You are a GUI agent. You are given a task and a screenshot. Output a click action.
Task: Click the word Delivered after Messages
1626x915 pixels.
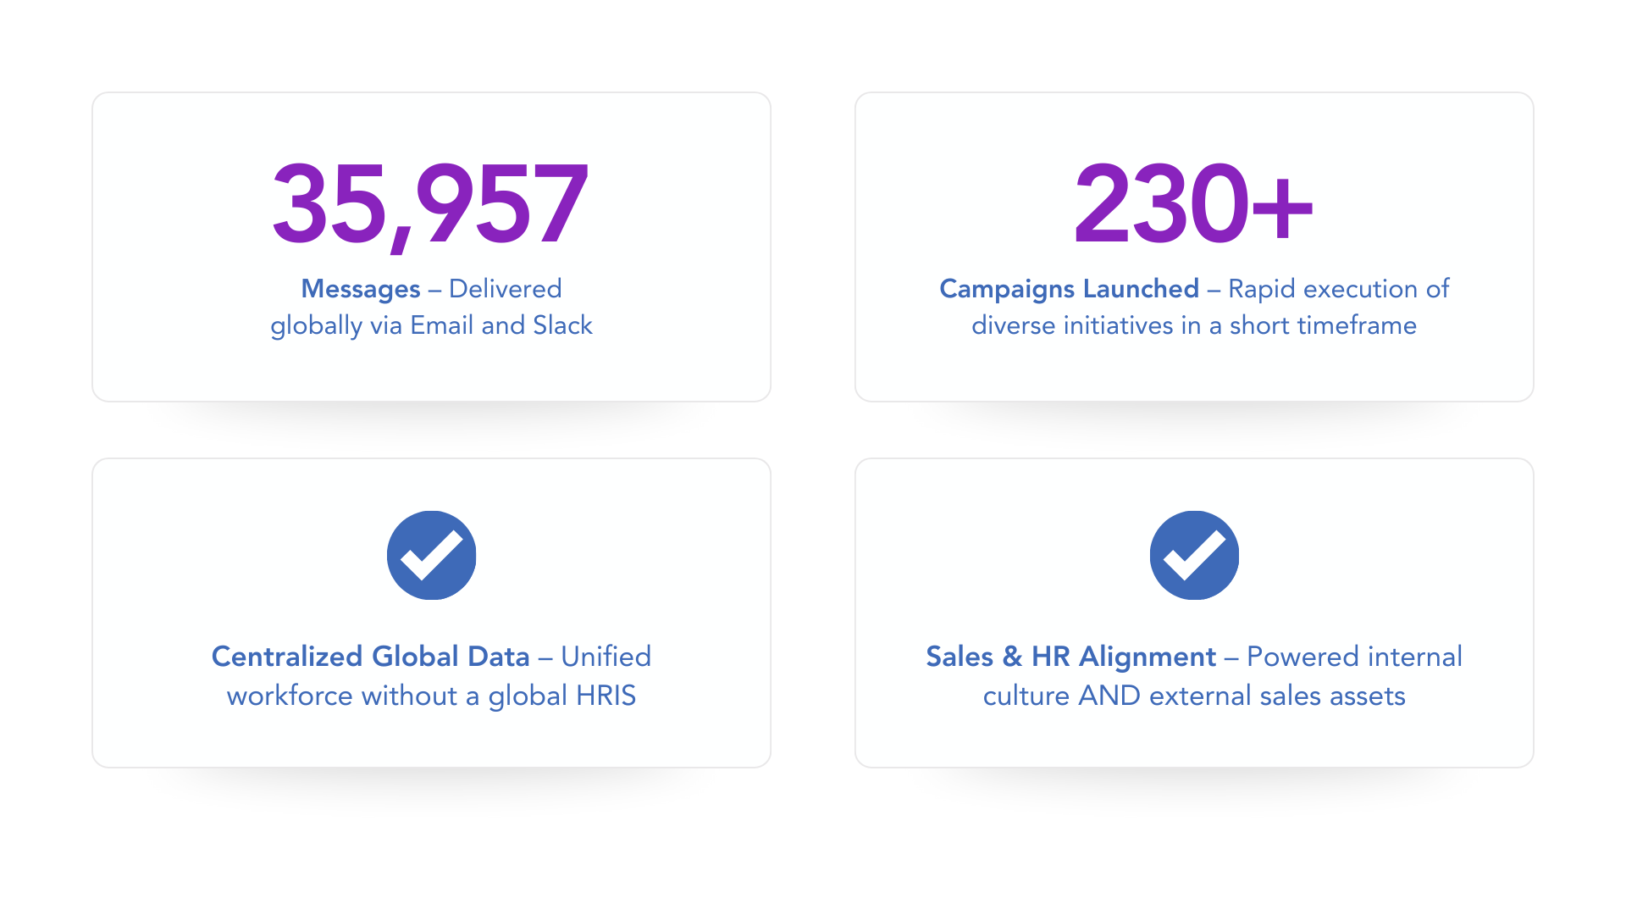tap(506, 289)
